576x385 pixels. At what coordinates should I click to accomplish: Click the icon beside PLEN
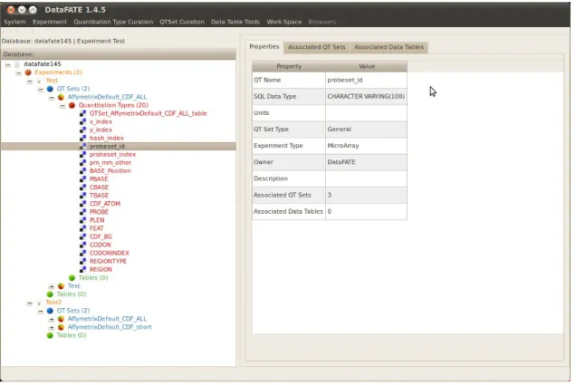coord(83,220)
